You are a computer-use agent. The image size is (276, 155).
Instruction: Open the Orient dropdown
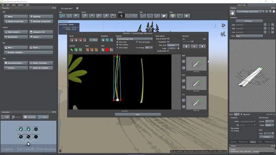click(x=248, y=121)
